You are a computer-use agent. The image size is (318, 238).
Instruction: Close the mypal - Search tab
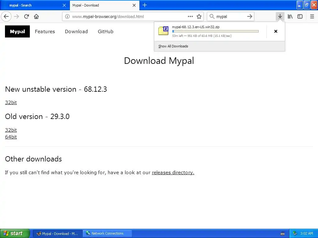pyautogui.click(x=64, y=5)
